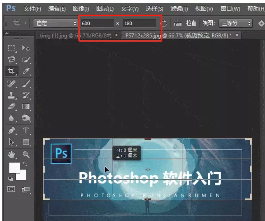Select the Quick Selection tool
This screenshot has height=221, width=265.
[x=26, y=60]
